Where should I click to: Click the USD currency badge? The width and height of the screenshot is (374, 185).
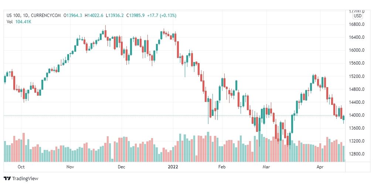[x=358, y=16]
